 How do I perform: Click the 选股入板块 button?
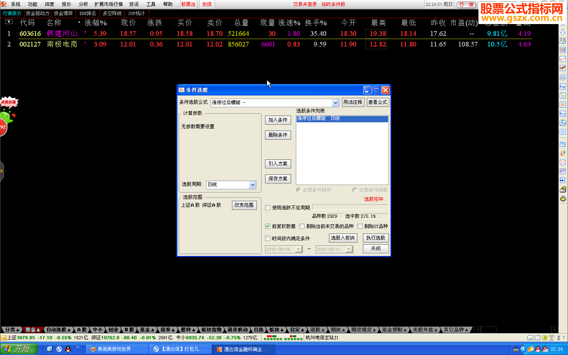coord(343,238)
